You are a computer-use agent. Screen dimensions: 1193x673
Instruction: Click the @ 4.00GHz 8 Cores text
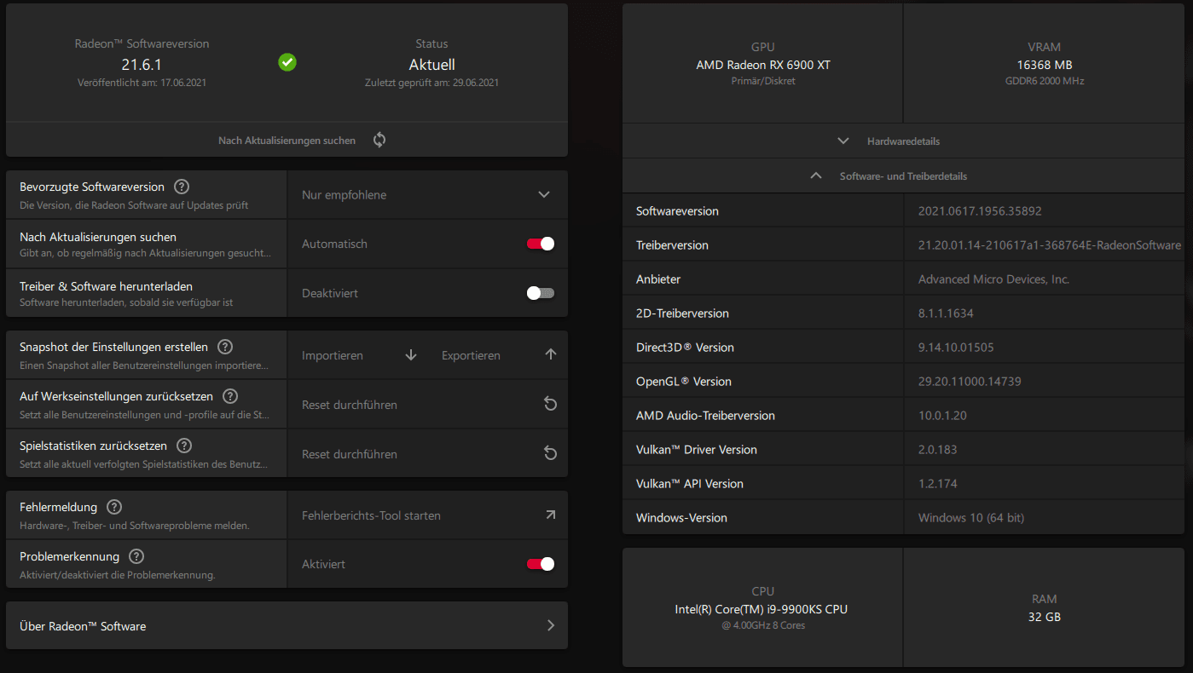[763, 625]
